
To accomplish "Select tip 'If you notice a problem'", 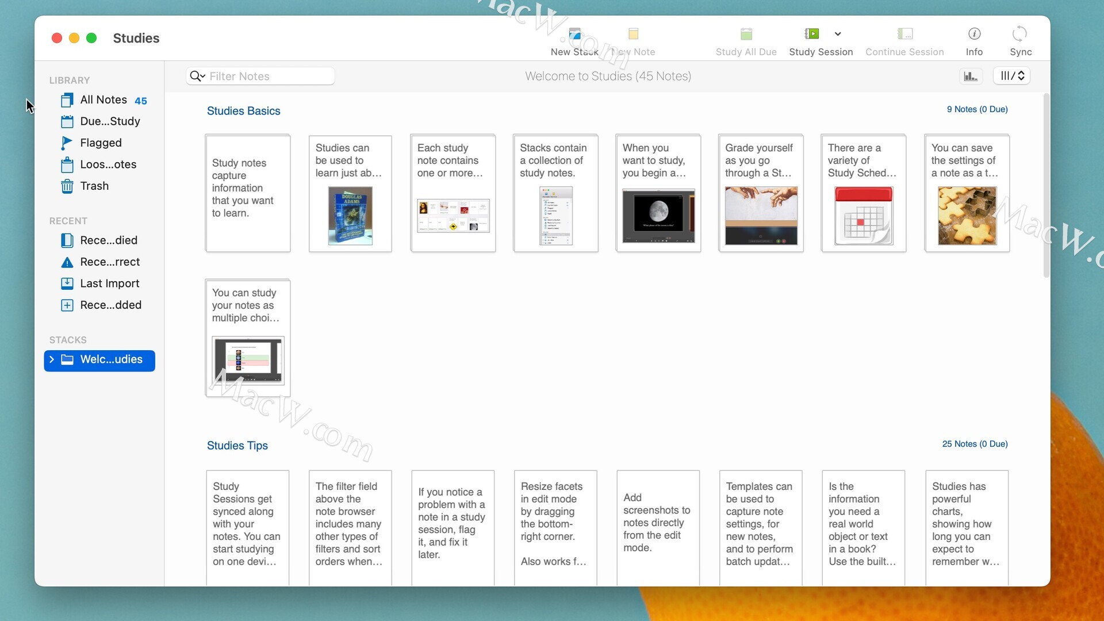I will 453,527.
